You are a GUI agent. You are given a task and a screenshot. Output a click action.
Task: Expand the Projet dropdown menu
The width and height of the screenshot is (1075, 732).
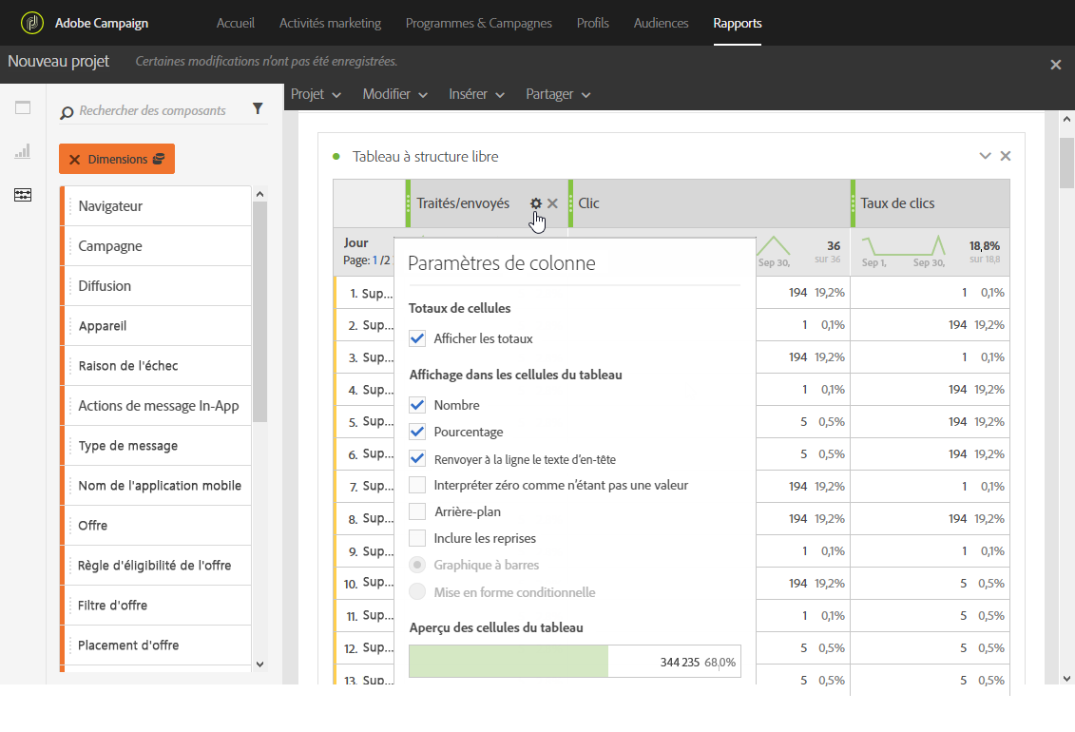pos(317,94)
